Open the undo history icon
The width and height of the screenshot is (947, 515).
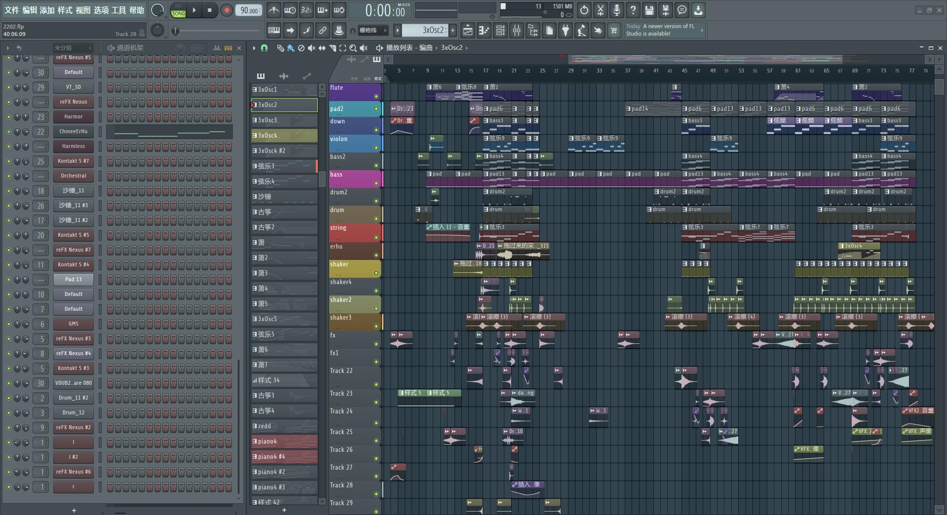(584, 10)
